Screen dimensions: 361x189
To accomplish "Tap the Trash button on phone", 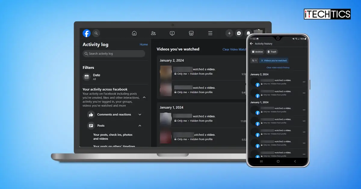I will pos(272,52).
